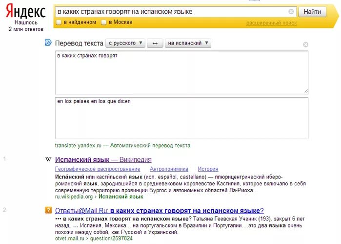Click the otvet.mail.ru green URL
Screen dimensions: 341x244
(x=69, y=238)
